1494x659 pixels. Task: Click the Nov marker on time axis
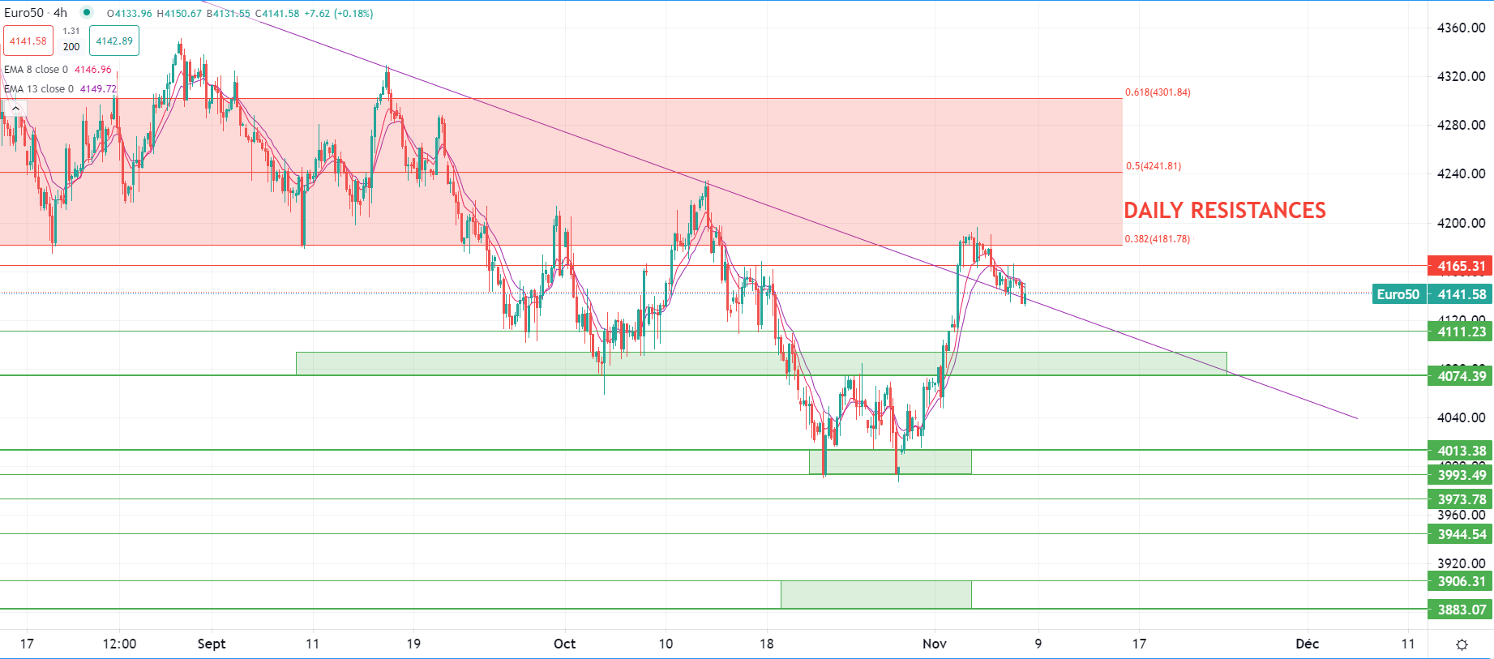pos(934,644)
